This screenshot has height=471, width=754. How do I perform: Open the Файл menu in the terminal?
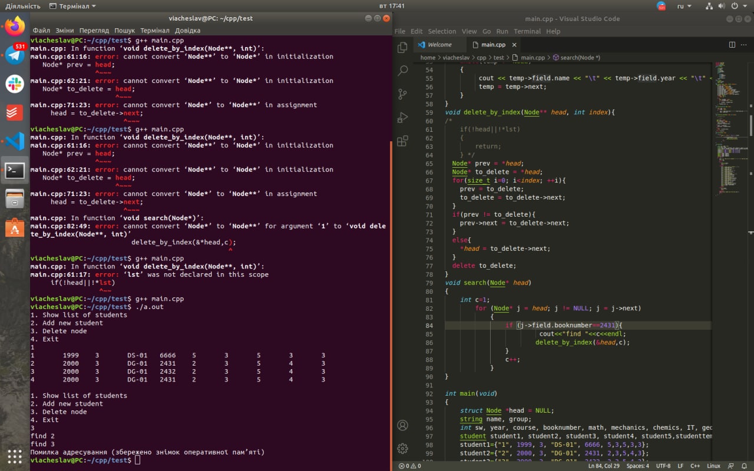click(x=41, y=30)
